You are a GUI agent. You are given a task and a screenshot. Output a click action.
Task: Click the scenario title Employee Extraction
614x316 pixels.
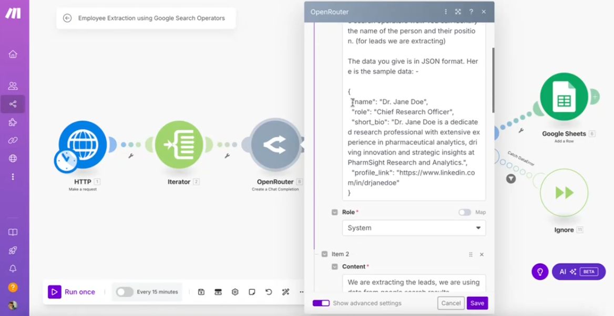click(x=151, y=18)
